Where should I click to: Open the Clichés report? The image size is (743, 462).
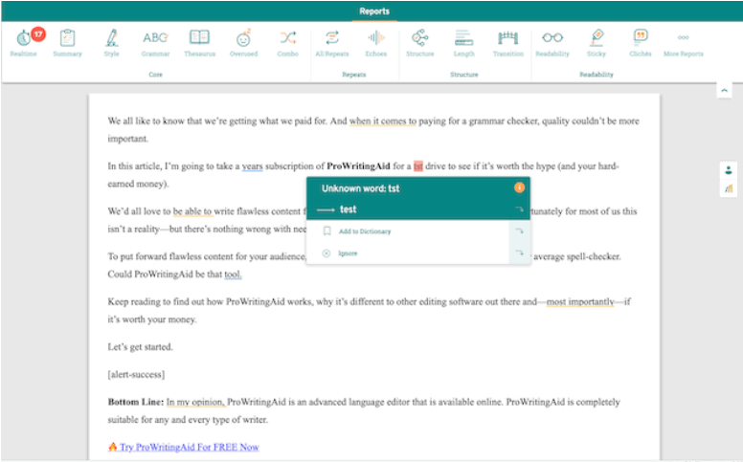point(641,43)
